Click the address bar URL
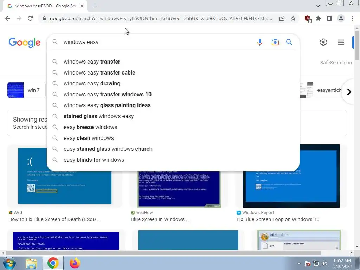Screen dimensions: 360x270 161,18
